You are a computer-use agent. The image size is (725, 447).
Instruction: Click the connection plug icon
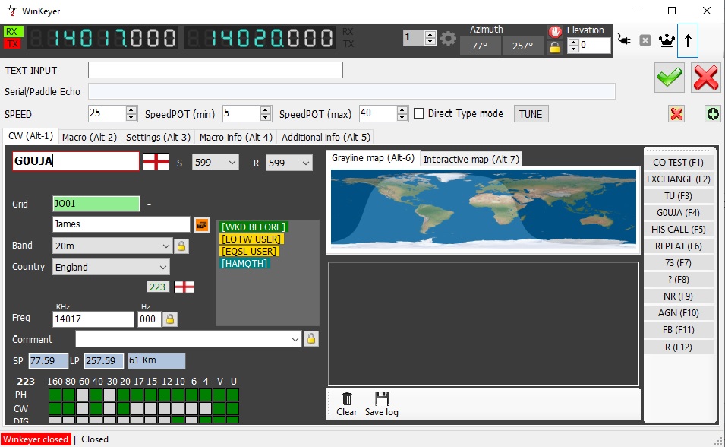[624, 40]
